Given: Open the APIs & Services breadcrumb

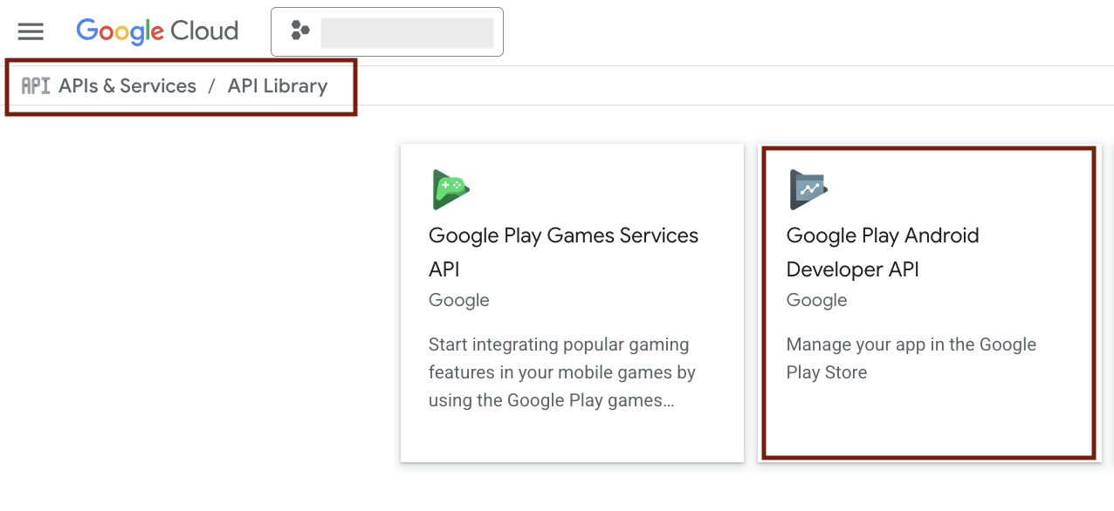Looking at the screenshot, I should click(x=127, y=85).
